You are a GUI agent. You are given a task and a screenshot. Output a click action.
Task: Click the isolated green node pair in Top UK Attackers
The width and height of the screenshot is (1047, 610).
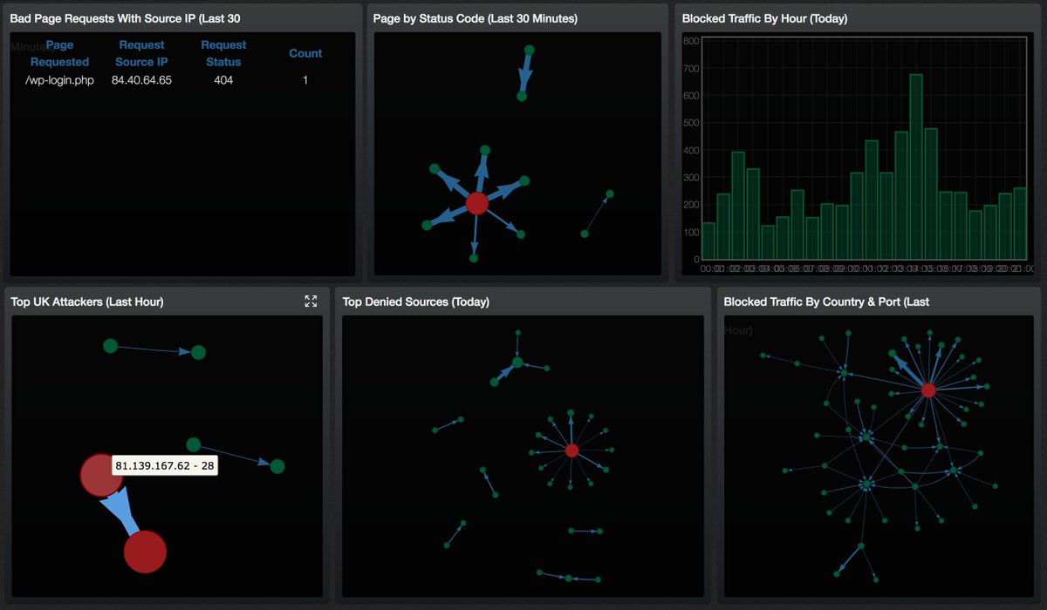pyautogui.click(x=110, y=345)
